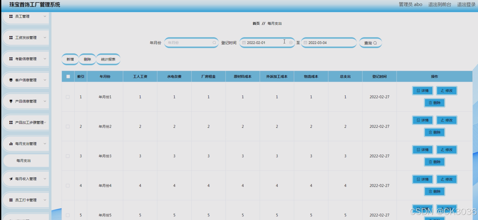The height and width of the screenshot is (220, 478).
Task: Expand the 客户信息管理 menu chevron
Action: click(45, 80)
